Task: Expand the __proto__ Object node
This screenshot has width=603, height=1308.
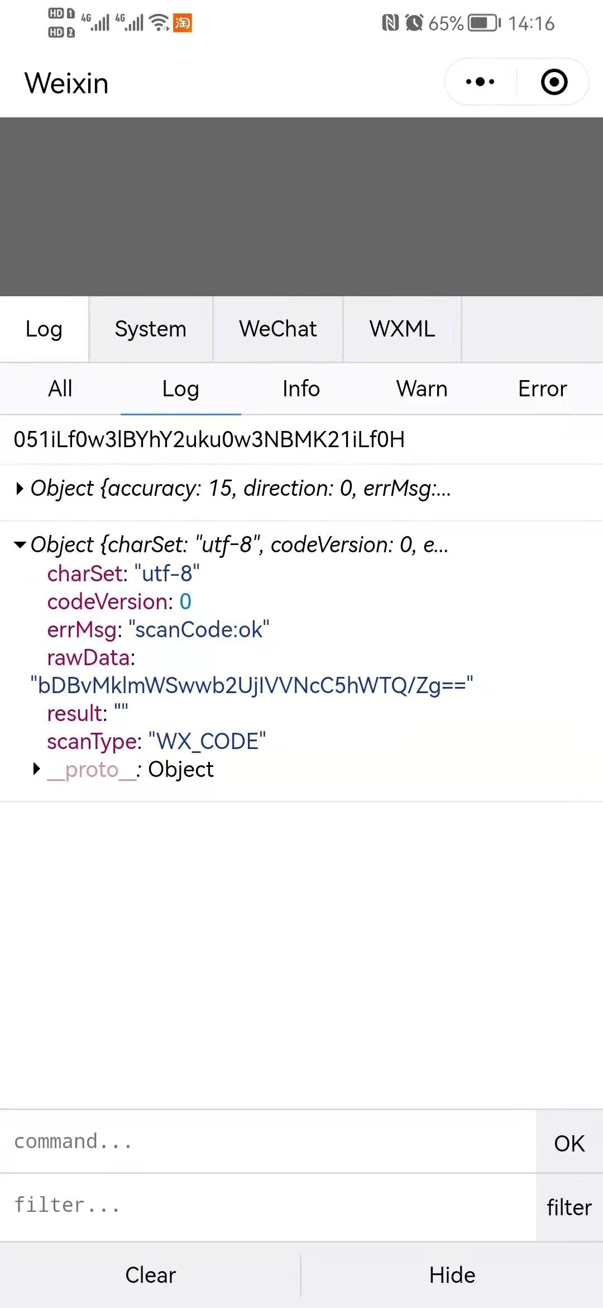Action: (x=37, y=769)
